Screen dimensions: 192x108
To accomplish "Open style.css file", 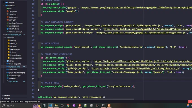I will [x=12, y=79].
